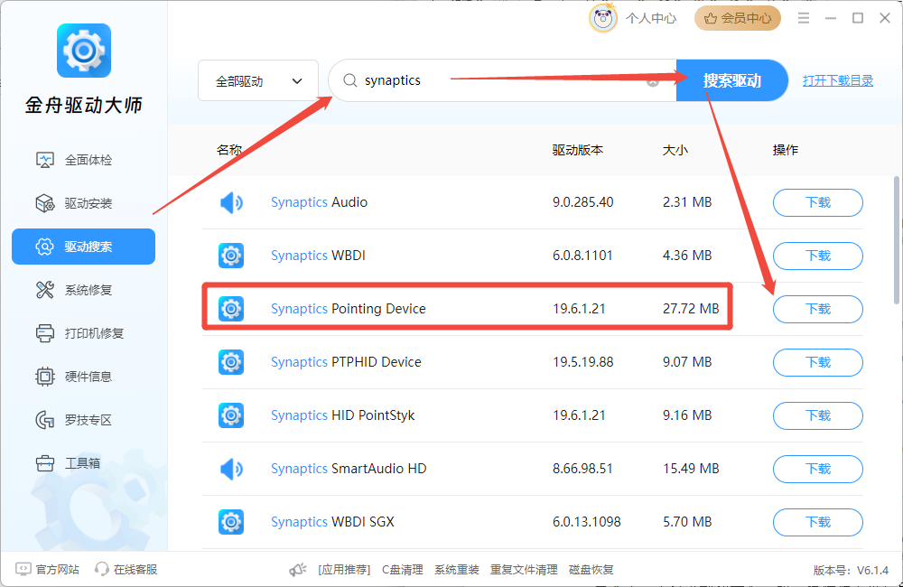
Task: Open the 工具箱 toolbox
Action: pos(83,463)
